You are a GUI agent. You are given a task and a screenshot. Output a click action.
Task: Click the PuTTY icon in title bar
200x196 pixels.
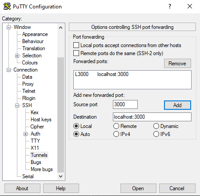[x=7, y=6]
